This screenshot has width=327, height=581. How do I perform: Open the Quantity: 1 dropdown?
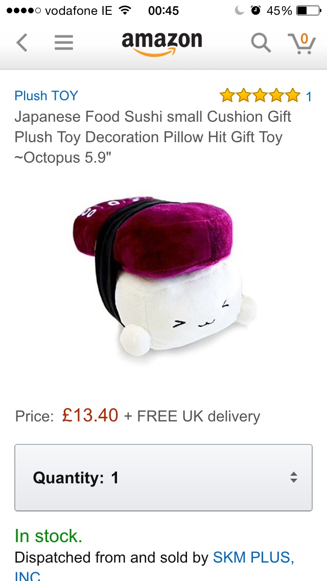click(x=163, y=478)
